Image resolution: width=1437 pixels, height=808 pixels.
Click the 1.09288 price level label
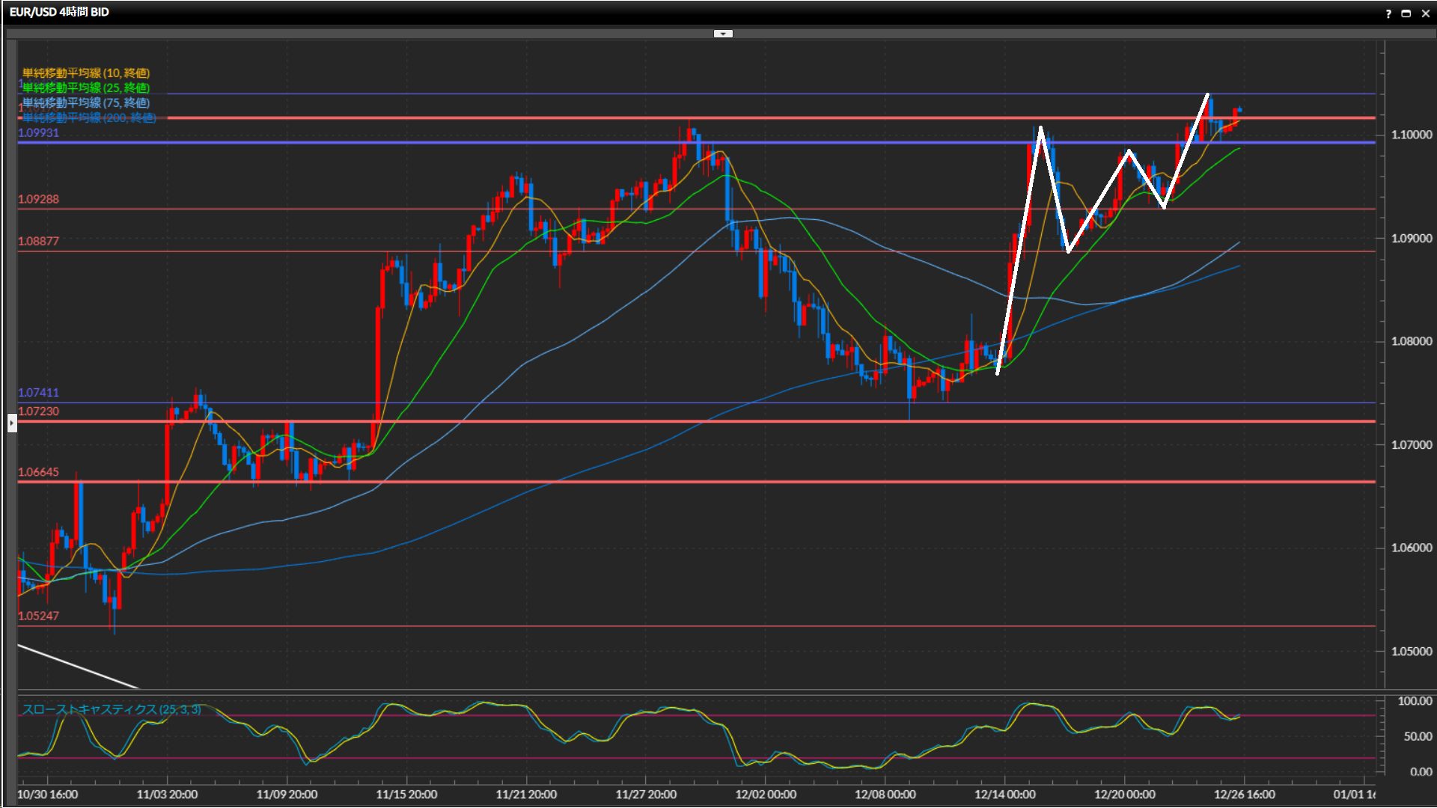38,199
